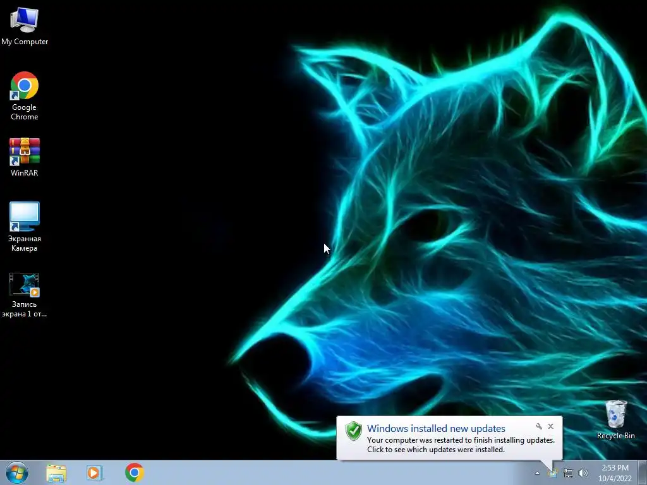Launch Chrome from the taskbar

(134, 472)
